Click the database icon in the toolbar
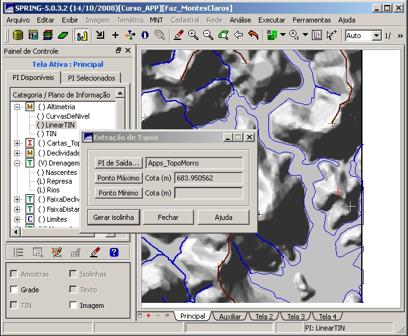Image resolution: width=408 pixels, height=336 pixels. (x=18, y=36)
